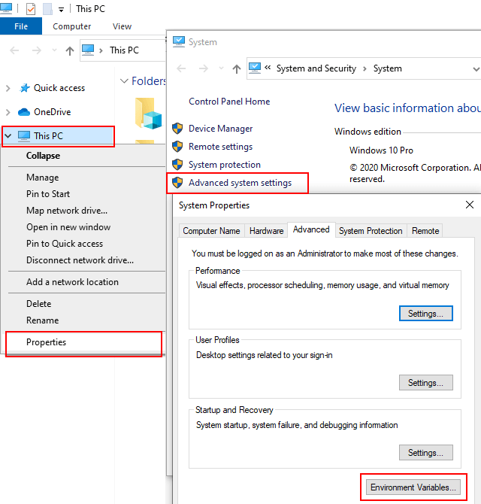Switch to the Computer Name tab
This screenshot has height=504, width=481.
pyautogui.click(x=211, y=231)
